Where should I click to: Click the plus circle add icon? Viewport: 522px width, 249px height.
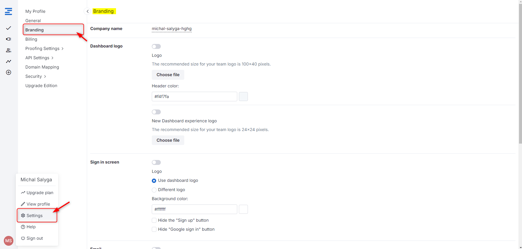(8, 72)
